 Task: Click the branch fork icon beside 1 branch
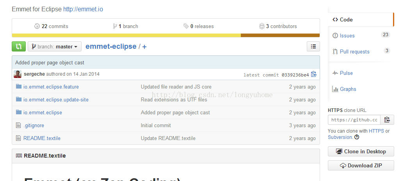(115, 26)
